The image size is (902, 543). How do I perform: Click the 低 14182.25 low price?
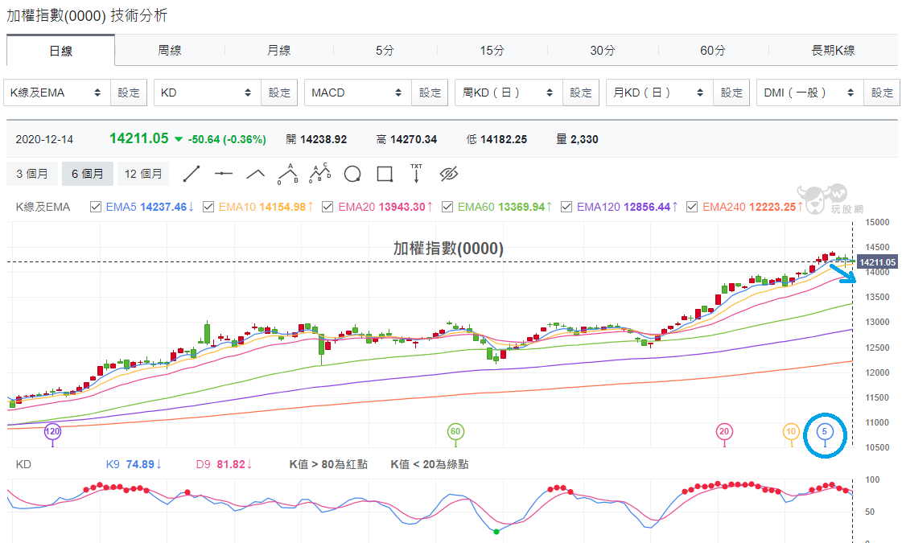[496, 139]
